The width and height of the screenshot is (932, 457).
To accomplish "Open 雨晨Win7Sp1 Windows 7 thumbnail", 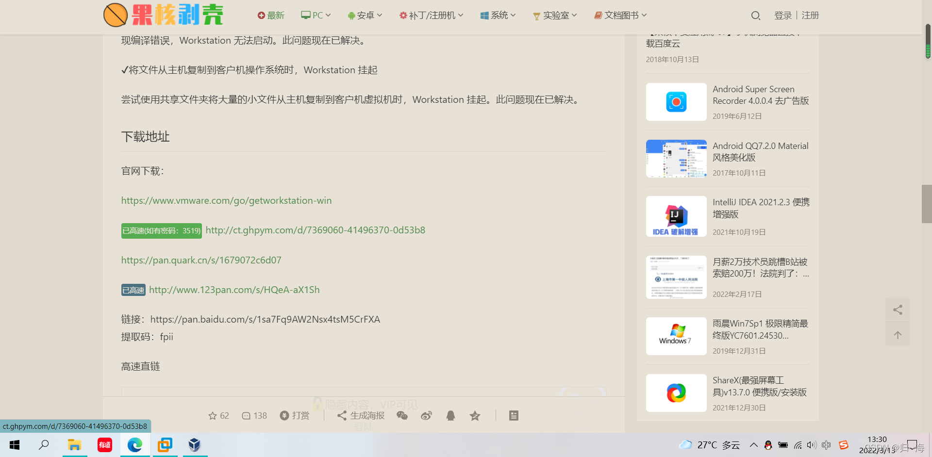I will [676, 336].
